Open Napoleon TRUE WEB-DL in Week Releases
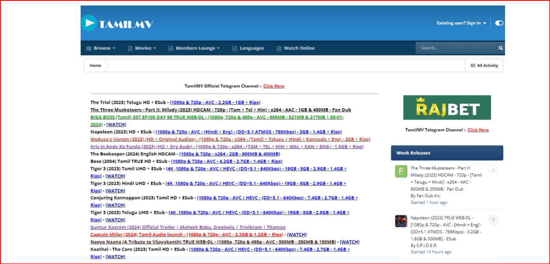The image size is (550, 264). pos(446,228)
